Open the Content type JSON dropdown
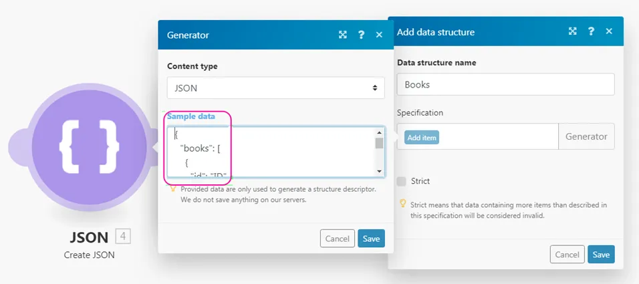Image resolution: width=639 pixels, height=284 pixels. coord(276,88)
